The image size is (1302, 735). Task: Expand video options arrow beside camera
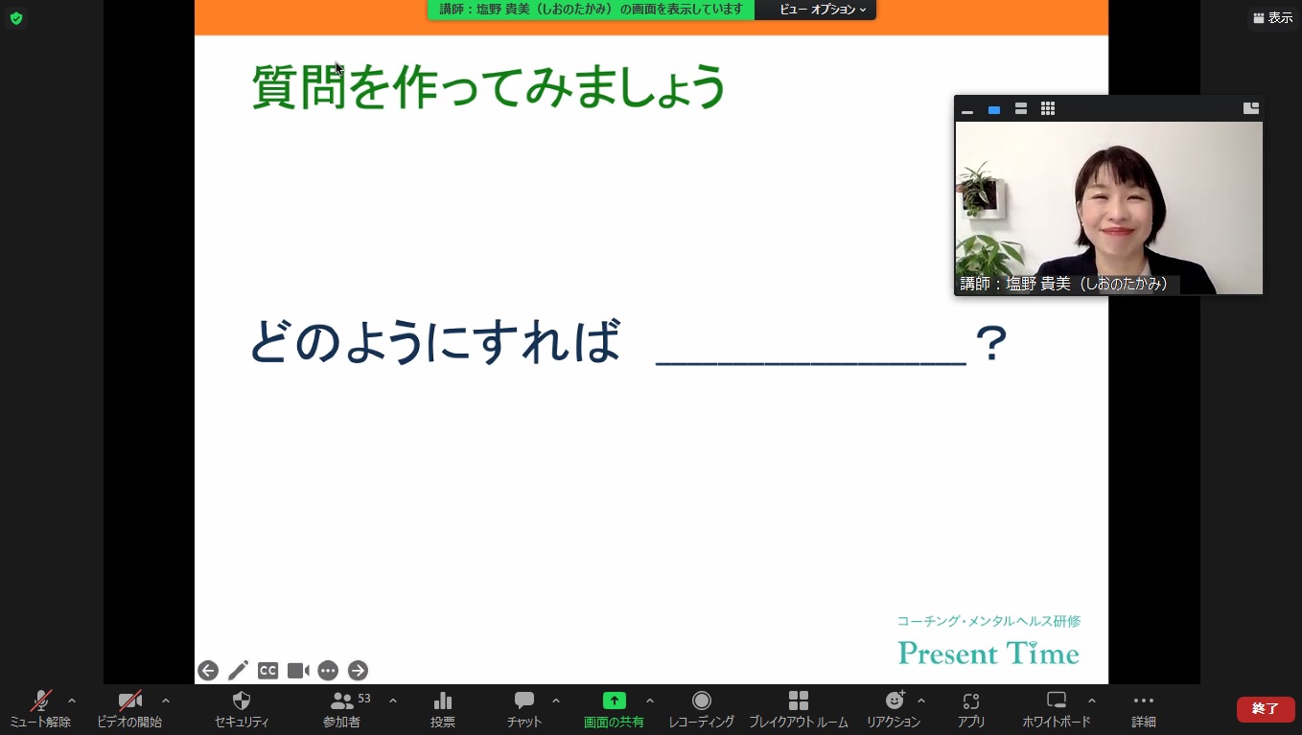pos(166,701)
